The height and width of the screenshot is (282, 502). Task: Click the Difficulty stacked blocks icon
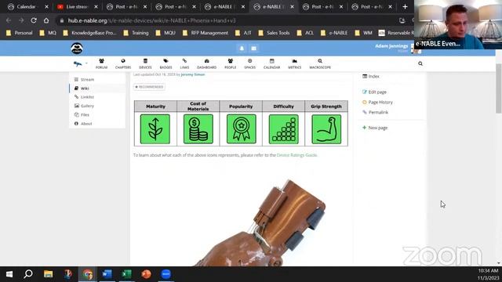[284, 129]
